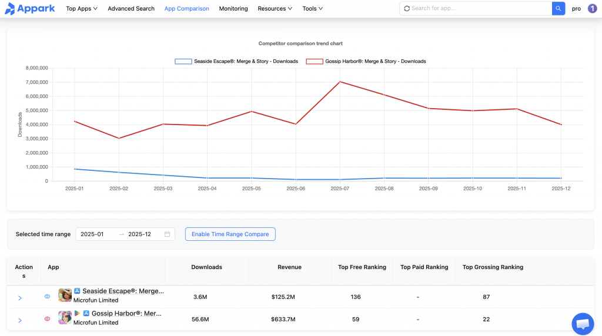Screen dimensions: 602x336
Task: Open the Monitoring tab
Action: point(233,9)
